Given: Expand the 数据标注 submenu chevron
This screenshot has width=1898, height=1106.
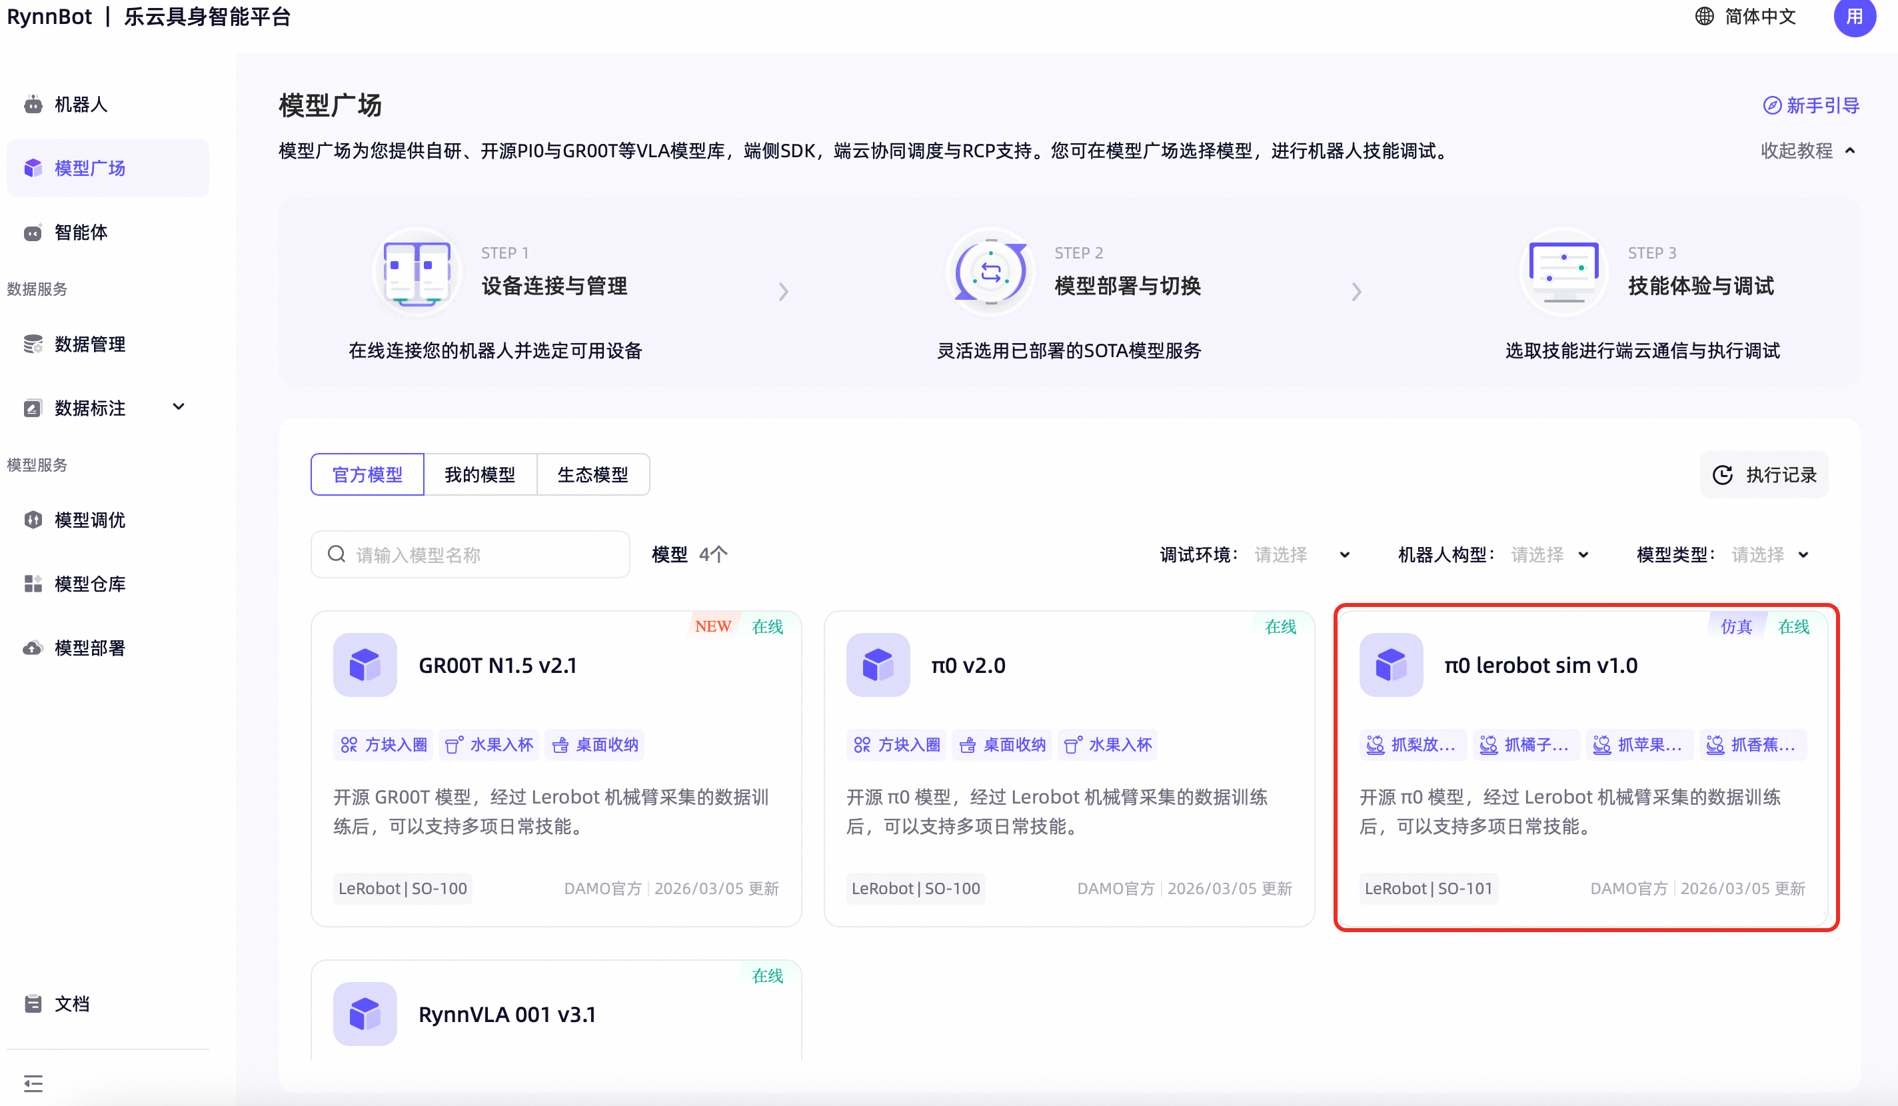Looking at the screenshot, I should 179,406.
